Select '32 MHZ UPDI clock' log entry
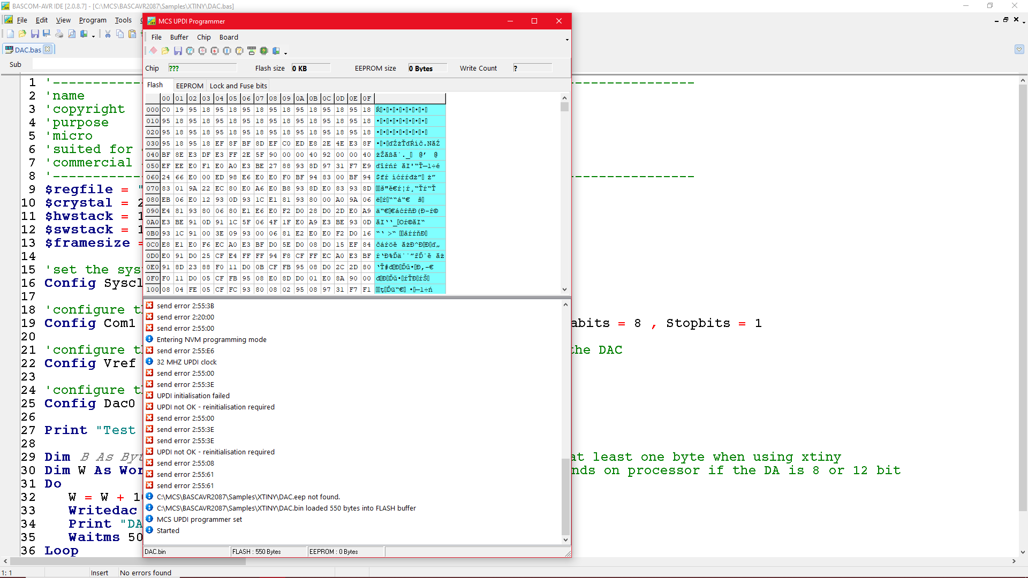This screenshot has height=578, width=1028. tap(186, 362)
